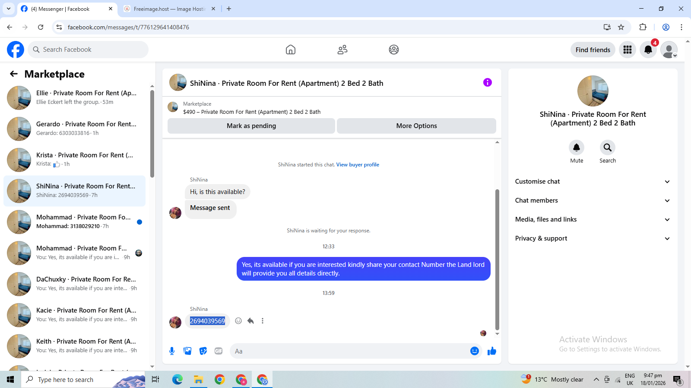The height and width of the screenshot is (388, 691).
Task: Install app icon in address bar
Action: tap(607, 27)
